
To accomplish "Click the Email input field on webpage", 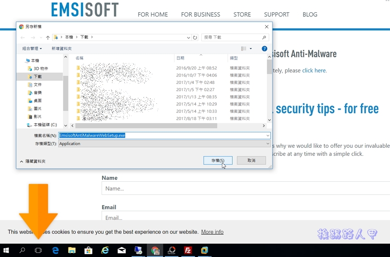I will 246,216.
